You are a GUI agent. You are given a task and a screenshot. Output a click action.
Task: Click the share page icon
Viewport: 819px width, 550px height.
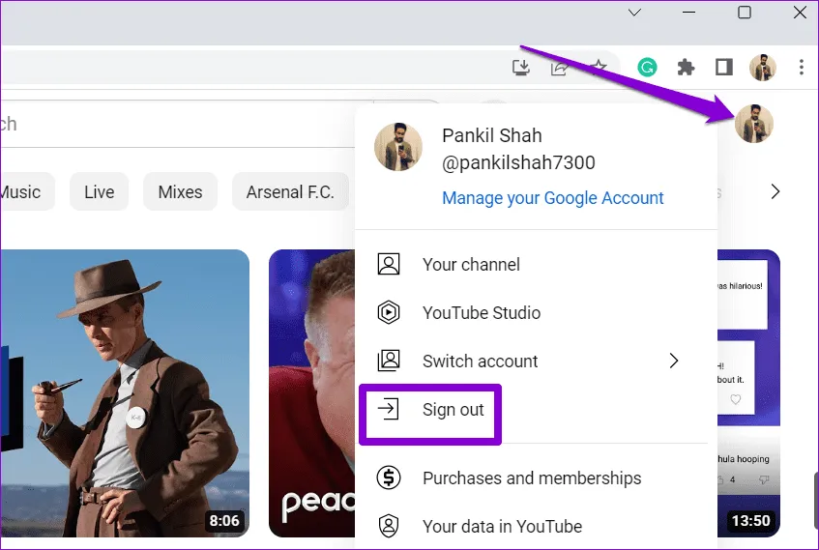pyautogui.click(x=559, y=67)
